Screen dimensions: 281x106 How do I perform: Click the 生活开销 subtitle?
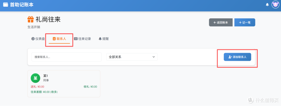tap(34, 27)
